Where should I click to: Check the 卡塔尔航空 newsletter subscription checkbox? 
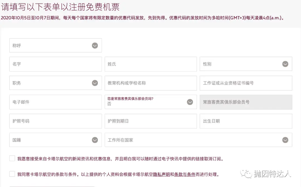[x=12, y=158]
